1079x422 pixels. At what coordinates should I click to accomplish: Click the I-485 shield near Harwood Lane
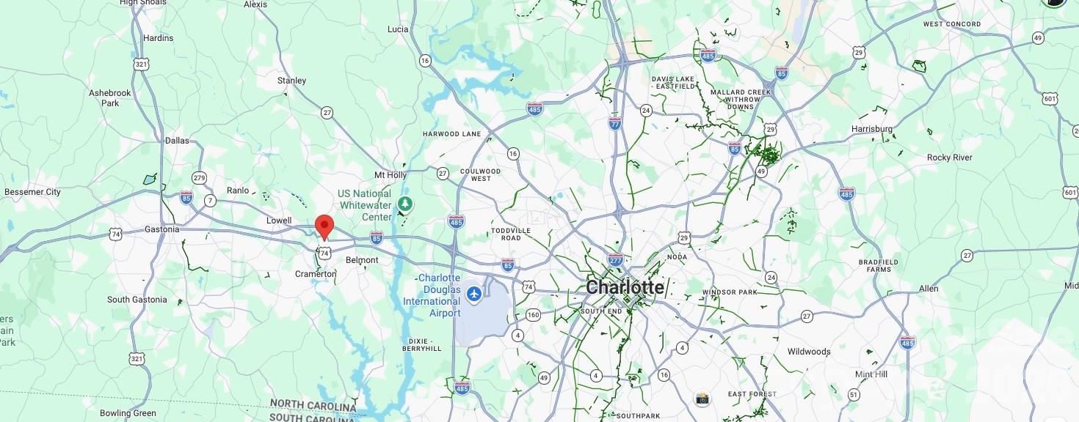pyautogui.click(x=535, y=109)
